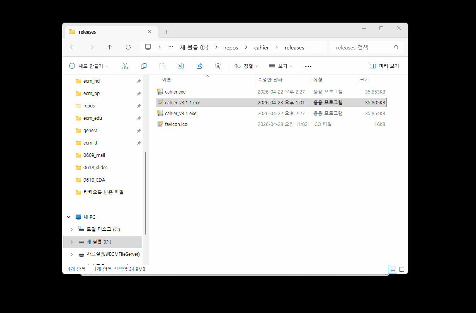
Task: Click the favicon.ico file icon
Action: click(160, 124)
